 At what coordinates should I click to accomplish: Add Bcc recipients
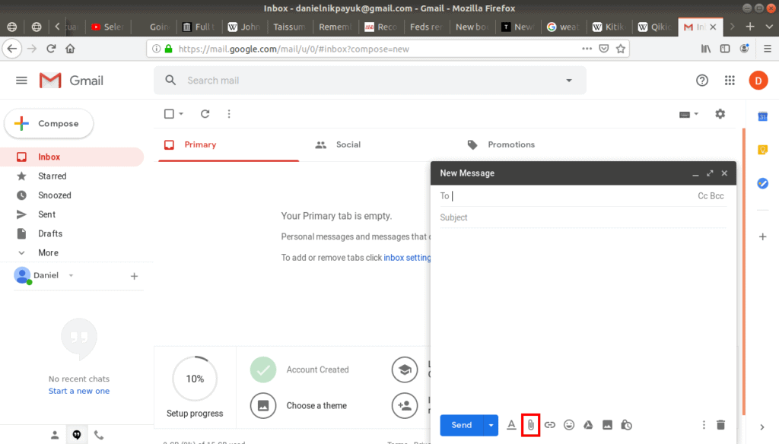[717, 196]
